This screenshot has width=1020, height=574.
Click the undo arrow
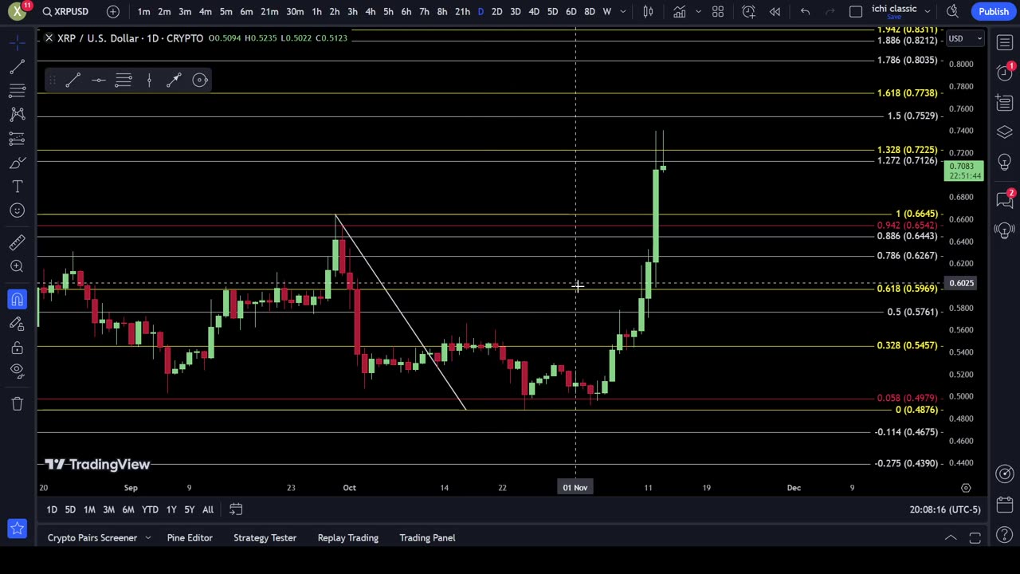pyautogui.click(x=805, y=11)
